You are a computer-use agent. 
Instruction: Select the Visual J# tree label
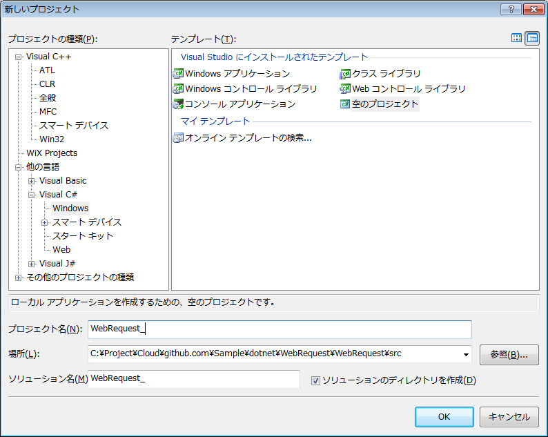pos(57,264)
